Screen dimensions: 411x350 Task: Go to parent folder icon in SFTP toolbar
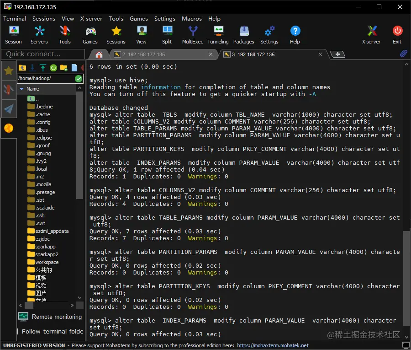22,68
